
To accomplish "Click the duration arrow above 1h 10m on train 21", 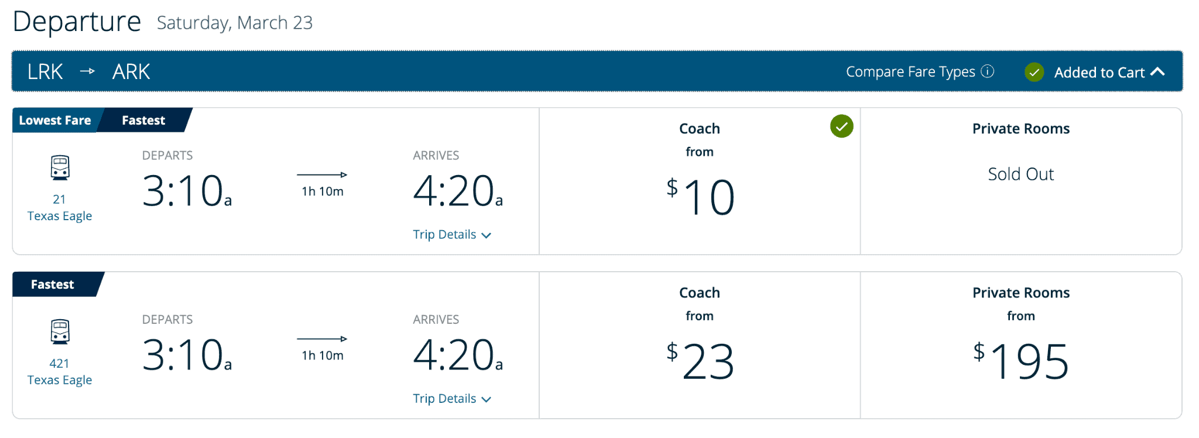I will point(322,174).
